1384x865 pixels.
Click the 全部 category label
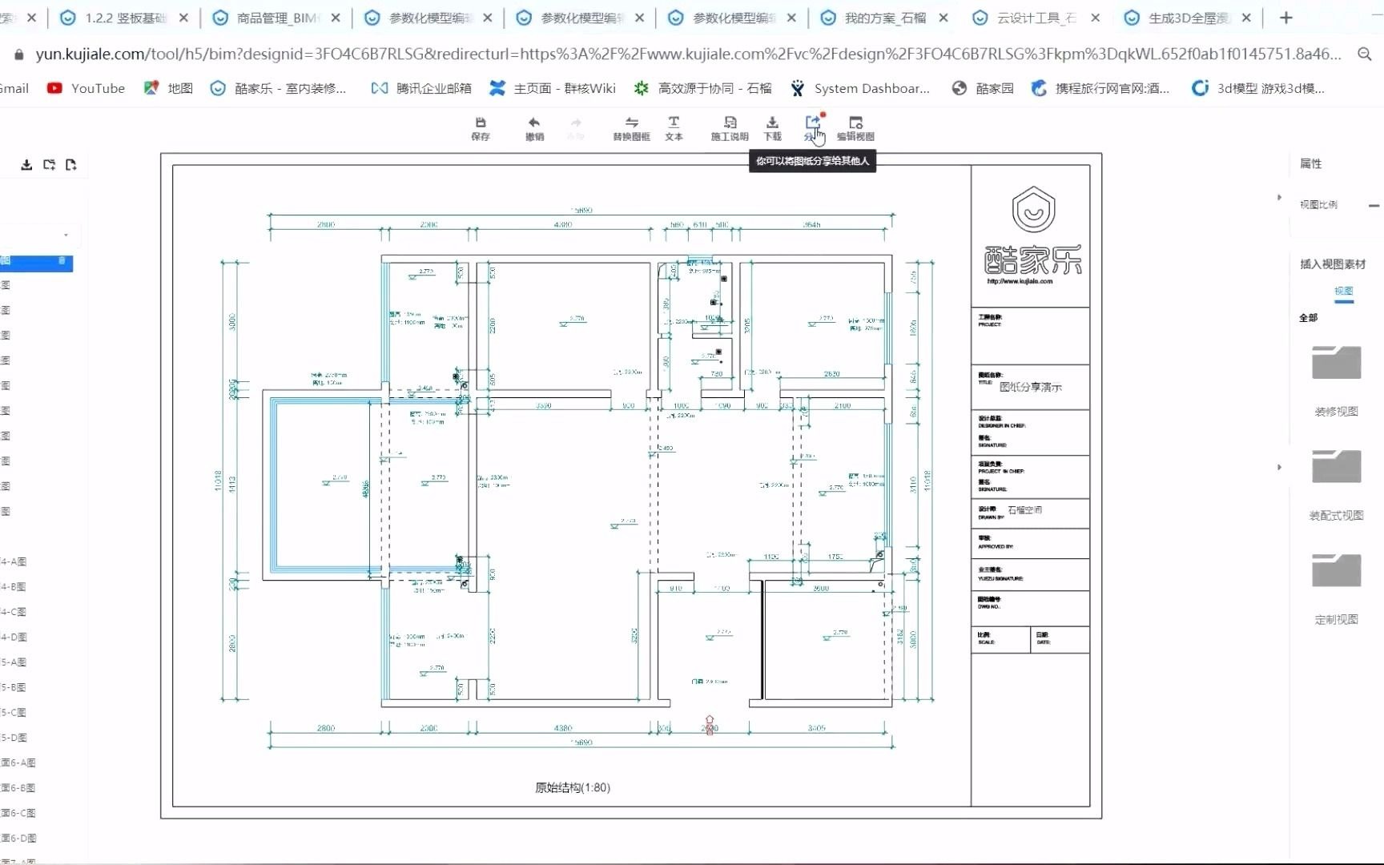(x=1308, y=318)
